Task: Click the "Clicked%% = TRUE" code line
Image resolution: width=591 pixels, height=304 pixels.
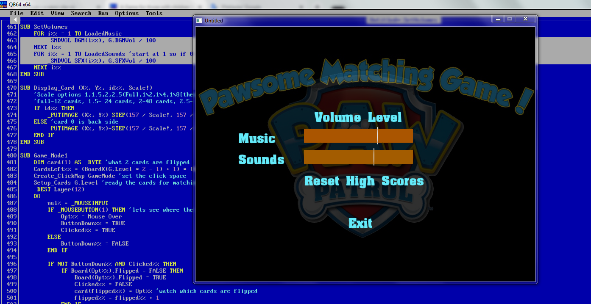Action: pos(88,230)
